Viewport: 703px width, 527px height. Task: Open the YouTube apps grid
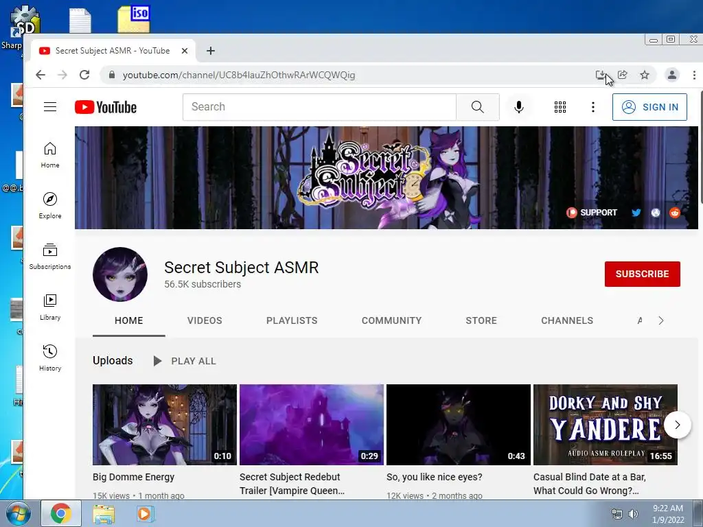[560, 106]
